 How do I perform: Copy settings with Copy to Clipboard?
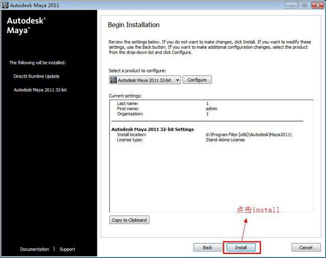click(129, 220)
